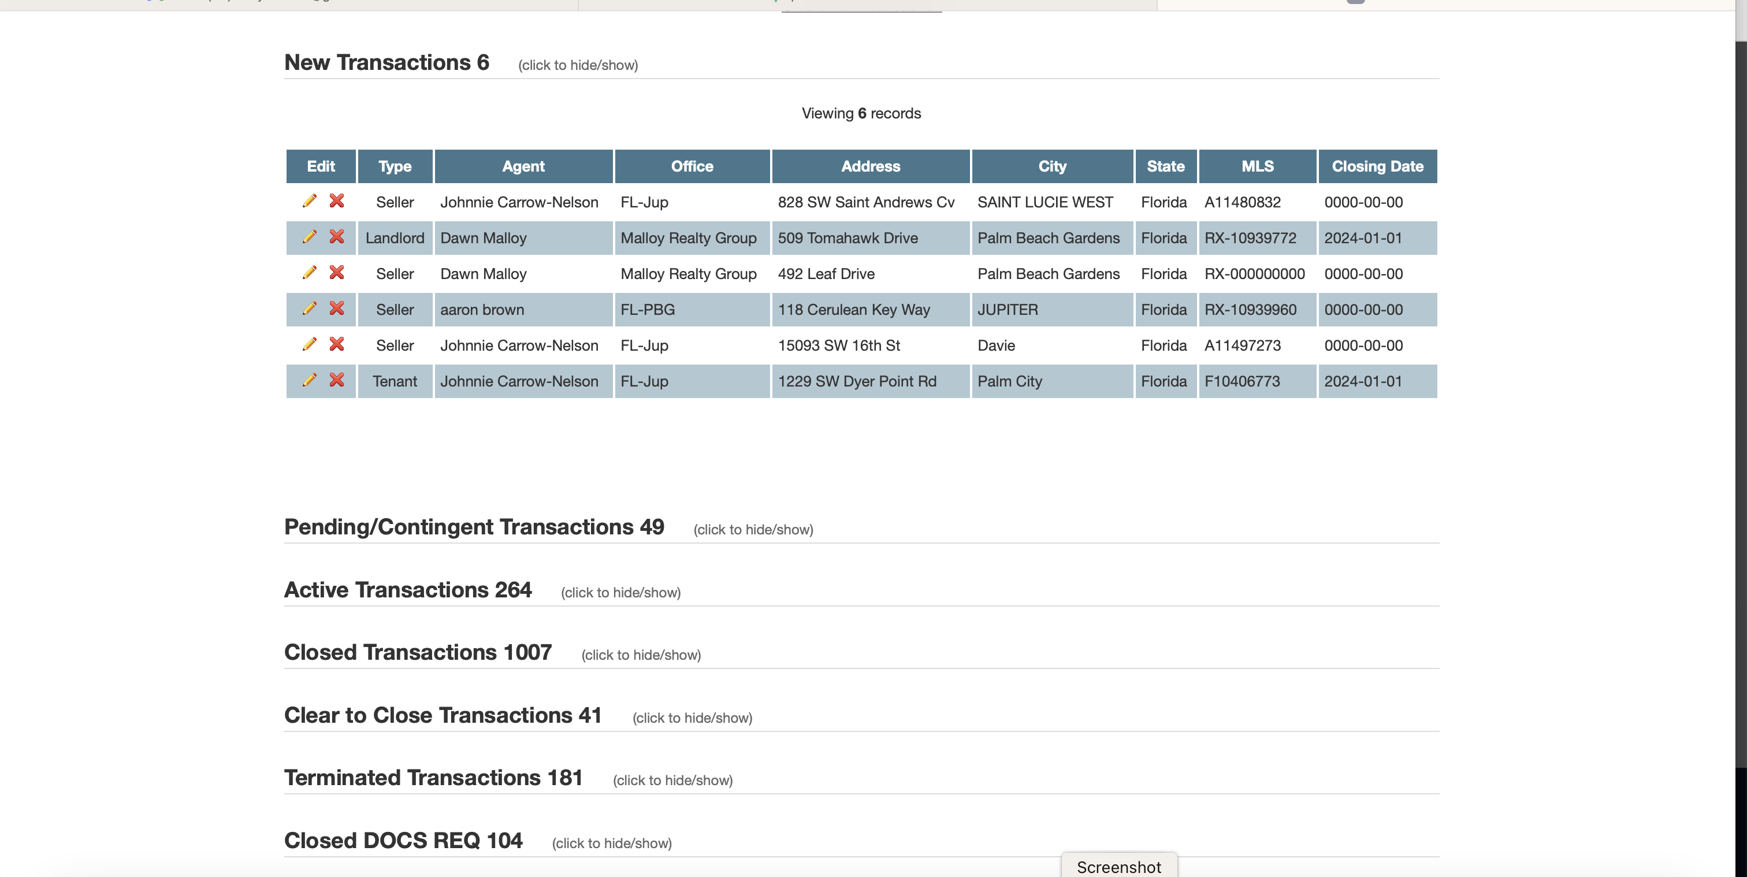Click city cell JUPITER
Viewport: 1747px width, 877px height.
tap(1053, 310)
